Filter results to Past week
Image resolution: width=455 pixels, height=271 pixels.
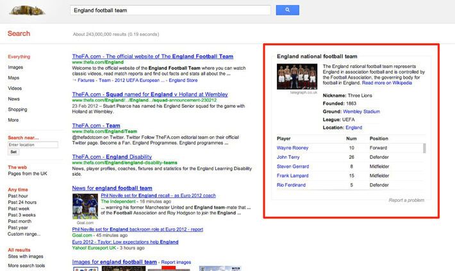19,209
